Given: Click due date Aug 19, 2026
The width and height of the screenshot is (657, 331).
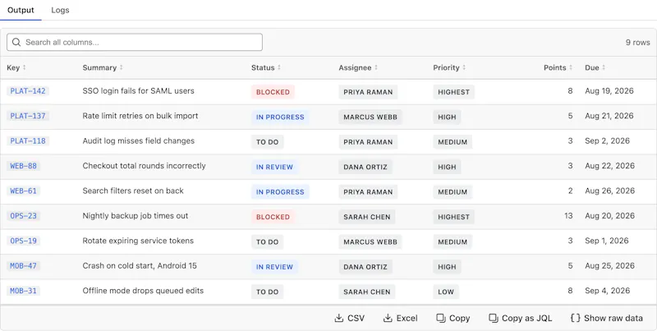Looking at the screenshot, I should [609, 91].
